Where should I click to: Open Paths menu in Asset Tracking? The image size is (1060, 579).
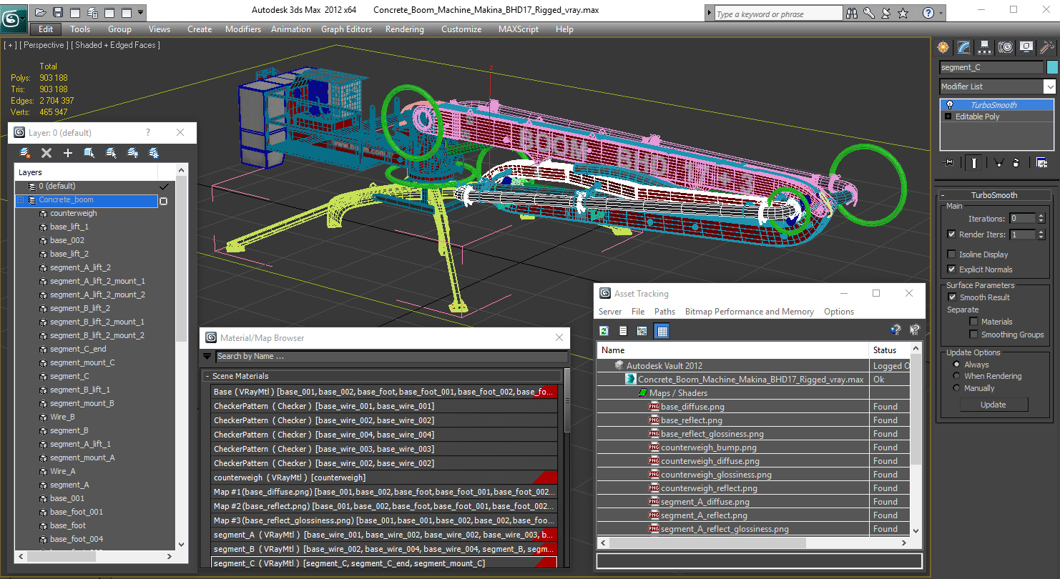664,312
